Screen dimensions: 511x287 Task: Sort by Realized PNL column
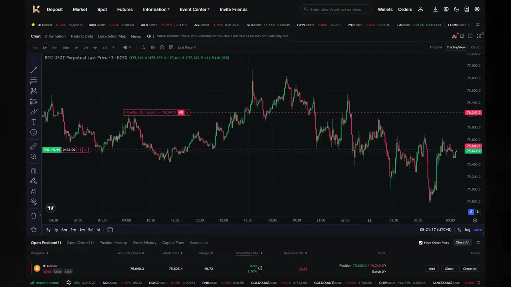[x=295, y=253]
